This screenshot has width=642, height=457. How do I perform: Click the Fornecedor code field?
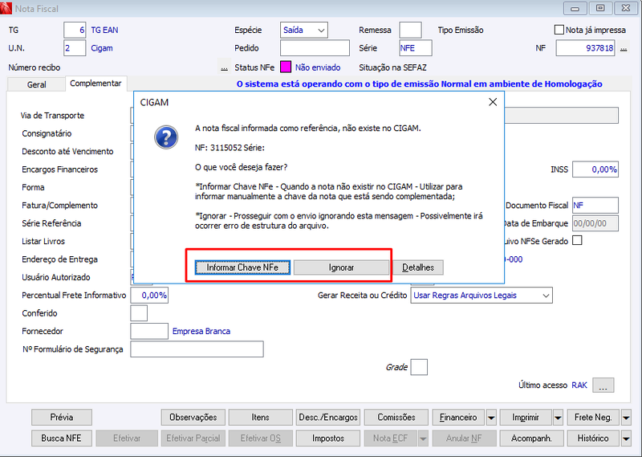point(149,331)
